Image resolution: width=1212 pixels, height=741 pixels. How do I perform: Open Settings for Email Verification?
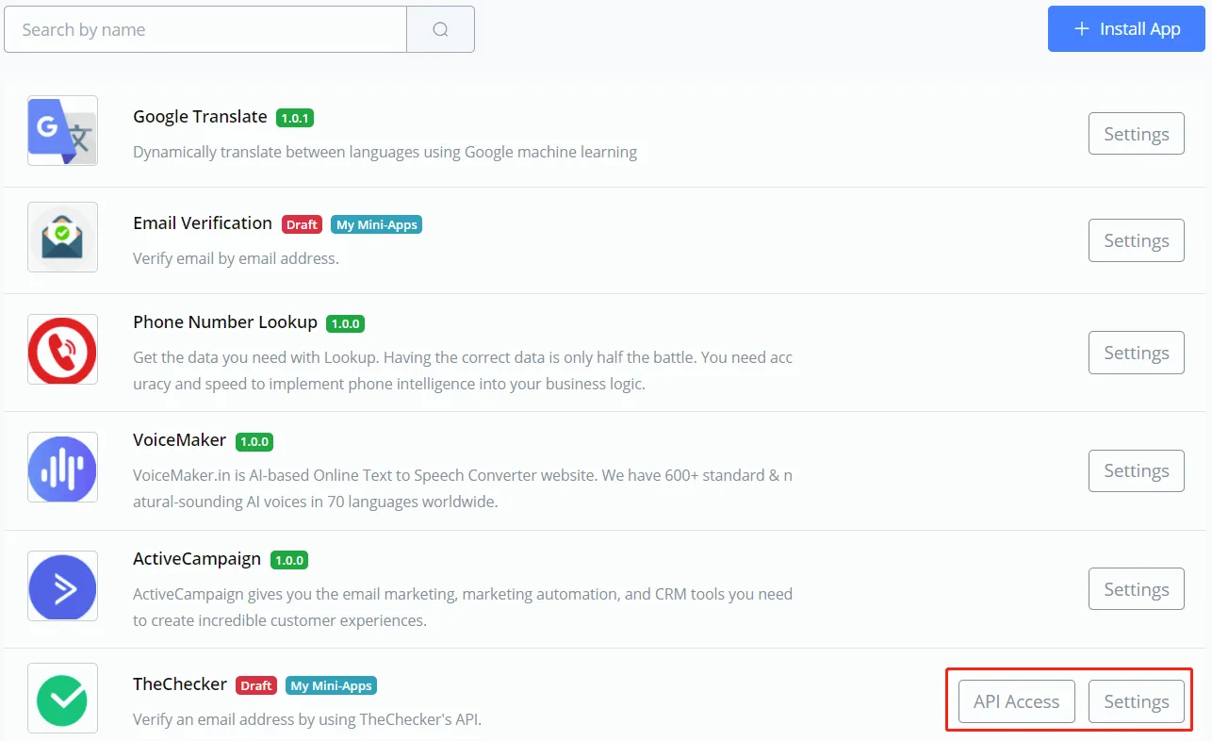(1137, 240)
